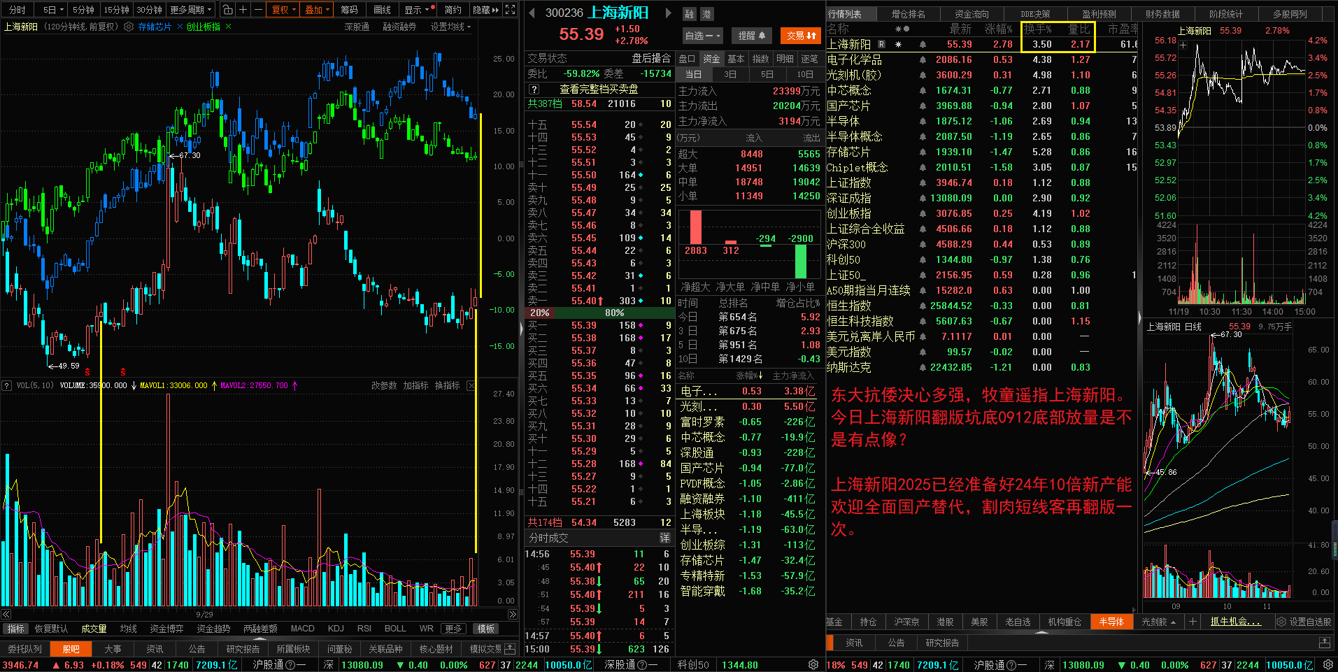Toggle 叠加 overlay option
1338x672 pixels.
tap(318, 10)
